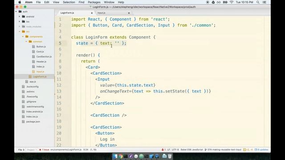
Task: Open the Window menu
Action: (109, 2)
